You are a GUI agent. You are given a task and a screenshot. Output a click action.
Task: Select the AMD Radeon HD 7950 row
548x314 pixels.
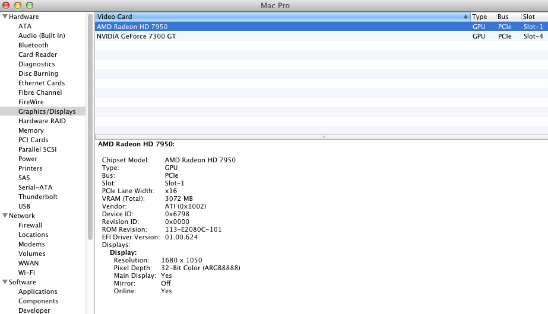point(322,27)
